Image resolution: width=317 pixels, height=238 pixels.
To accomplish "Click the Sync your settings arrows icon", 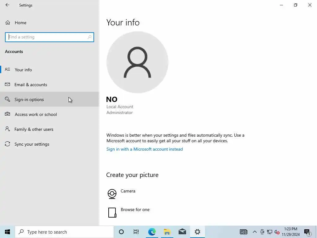I will 7,144.
